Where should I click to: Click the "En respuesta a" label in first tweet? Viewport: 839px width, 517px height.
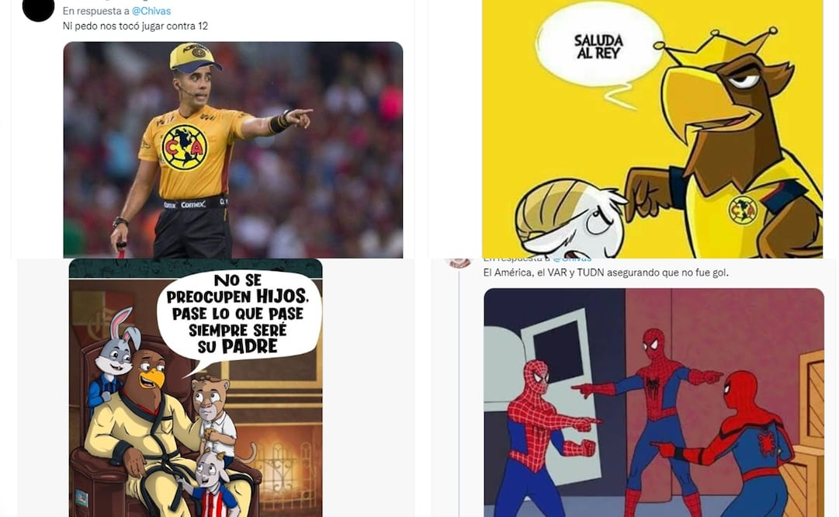pyautogui.click(x=95, y=11)
